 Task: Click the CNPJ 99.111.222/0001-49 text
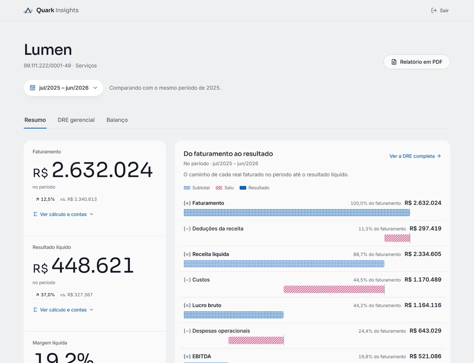point(47,65)
